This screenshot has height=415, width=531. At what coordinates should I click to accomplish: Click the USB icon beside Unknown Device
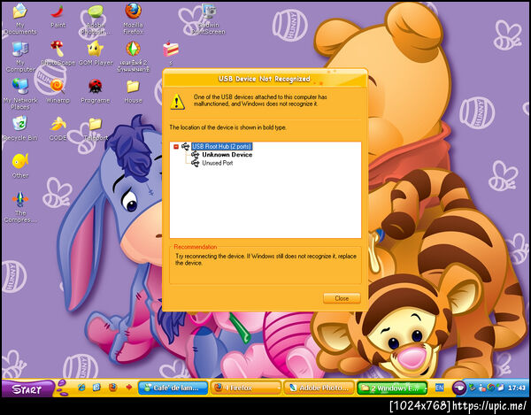(195, 155)
